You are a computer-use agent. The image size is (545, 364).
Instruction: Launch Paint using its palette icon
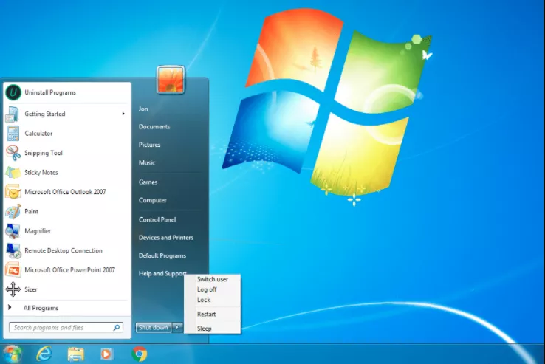pyautogui.click(x=13, y=211)
